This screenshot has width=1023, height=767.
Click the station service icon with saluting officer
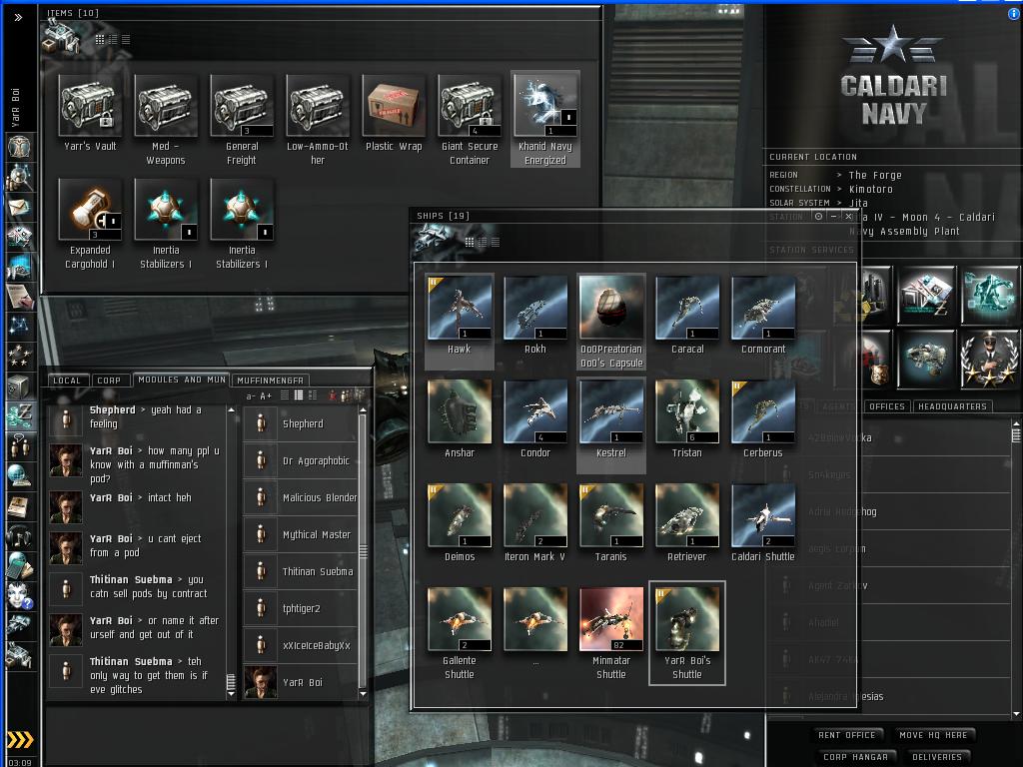coord(990,360)
